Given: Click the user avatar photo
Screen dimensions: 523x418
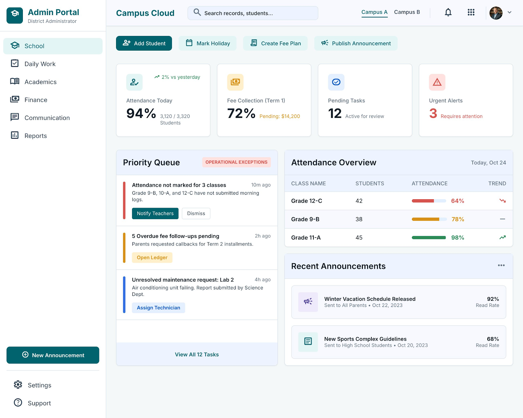Looking at the screenshot, I should pos(496,13).
